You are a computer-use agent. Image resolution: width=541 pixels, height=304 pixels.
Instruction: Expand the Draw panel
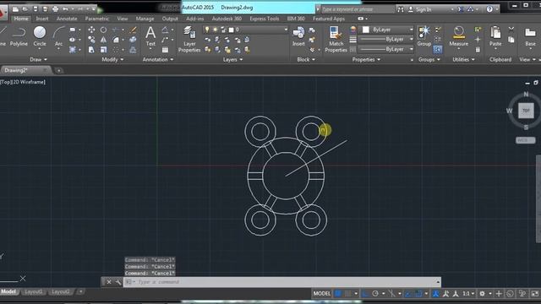[x=38, y=60]
